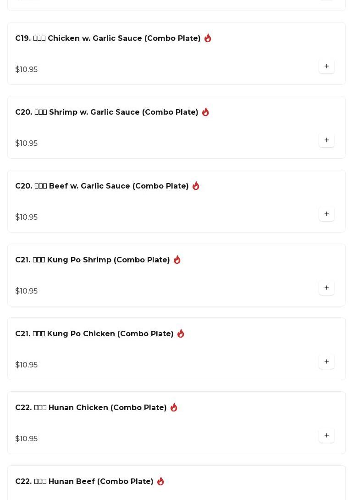
Task: Click spicy flame icon beside Kung Po Chicken
Action: (x=181, y=333)
